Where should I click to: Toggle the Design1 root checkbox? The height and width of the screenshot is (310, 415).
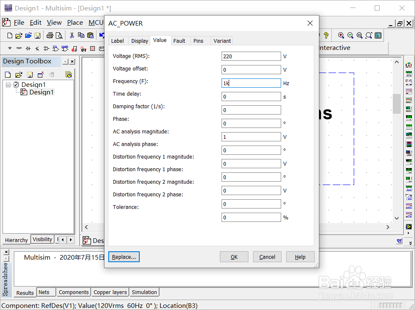pyautogui.click(x=16, y=85)
